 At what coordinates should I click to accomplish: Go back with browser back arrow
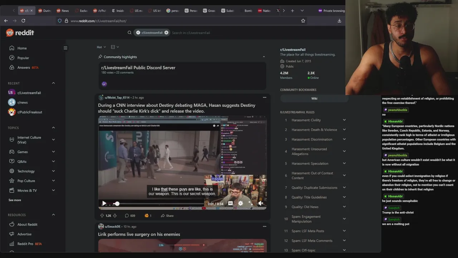[x=6, y=21]
